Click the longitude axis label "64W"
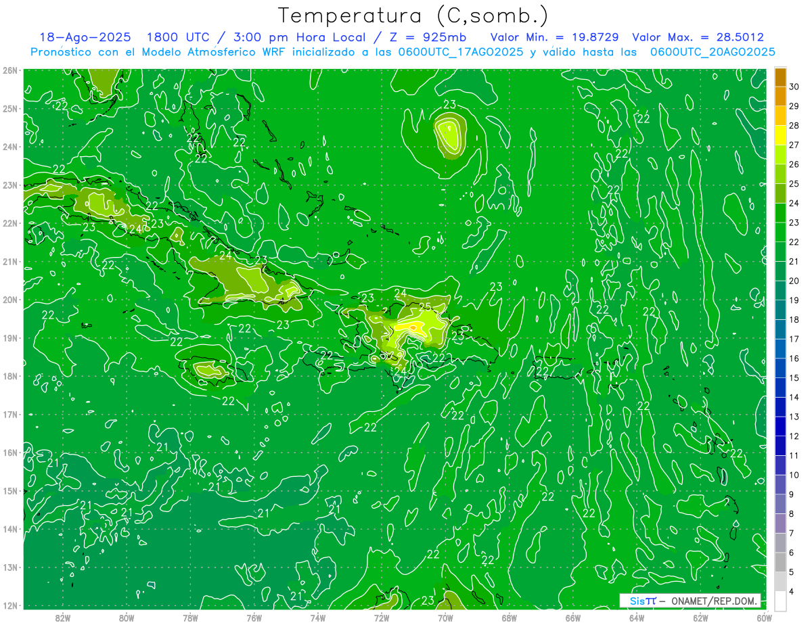Screen dimensions: 812x627 636,618
